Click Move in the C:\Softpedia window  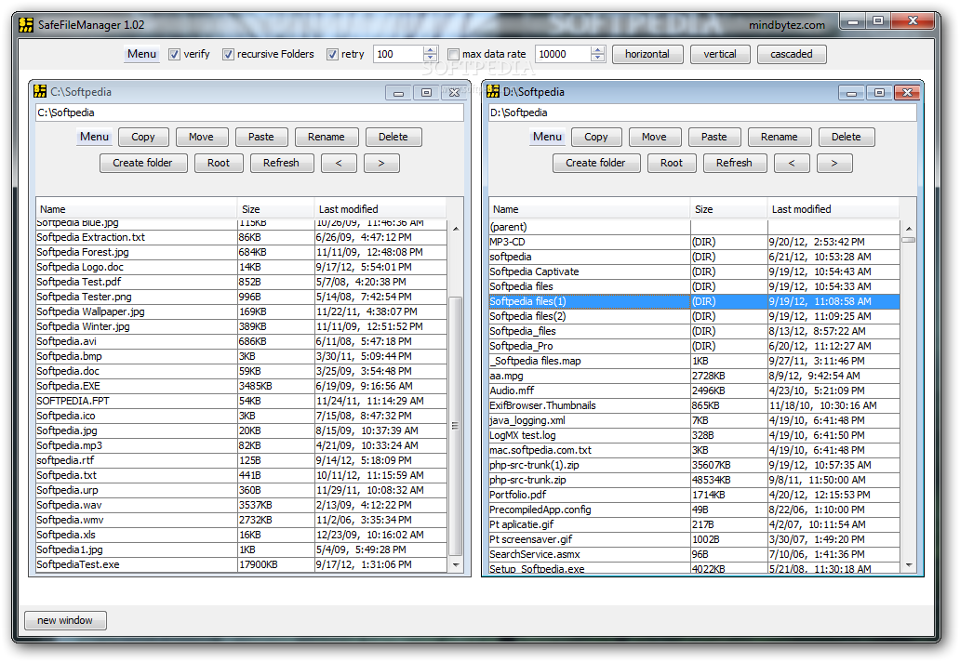tap(202, 137)
